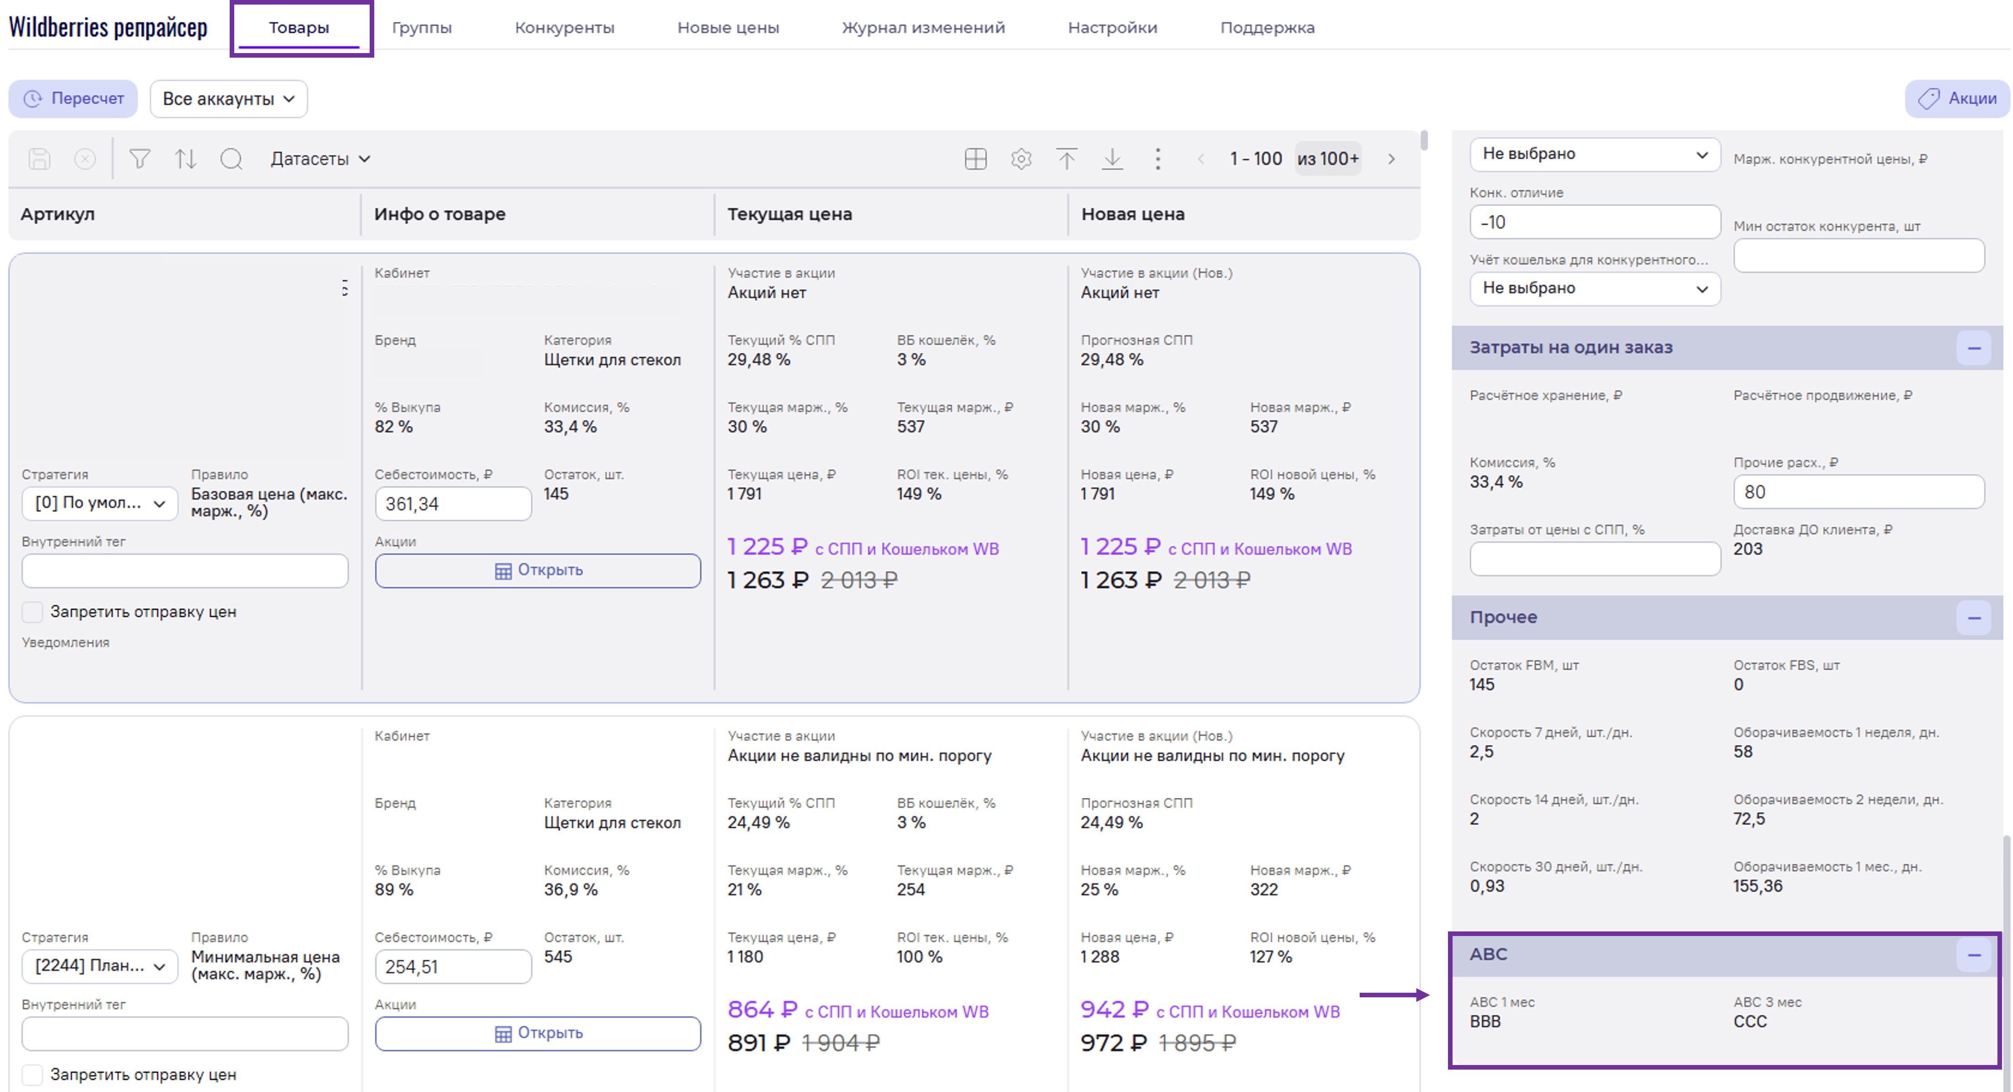Click the sort arrows icon
This screenshot has width=2013, height=1092.
tap(185, 159)
